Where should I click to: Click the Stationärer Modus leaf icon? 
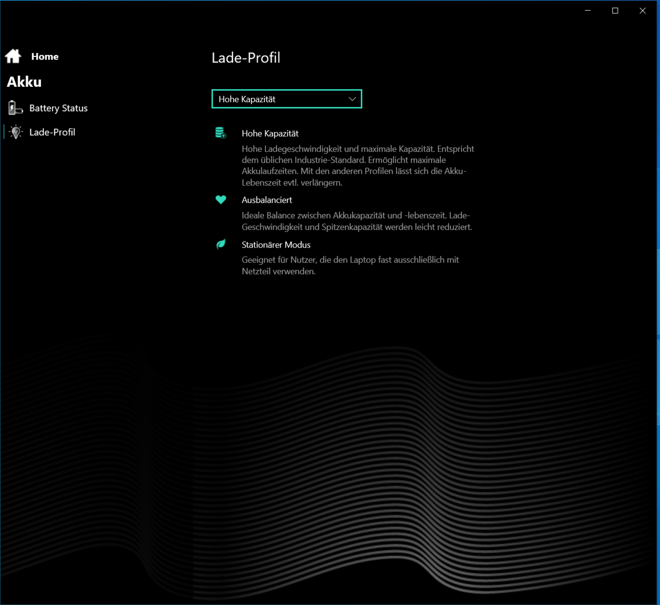[221, 245]
